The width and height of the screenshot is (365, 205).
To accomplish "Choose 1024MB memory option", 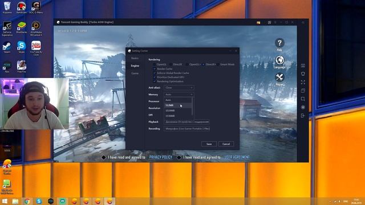I will click(178, 110).
